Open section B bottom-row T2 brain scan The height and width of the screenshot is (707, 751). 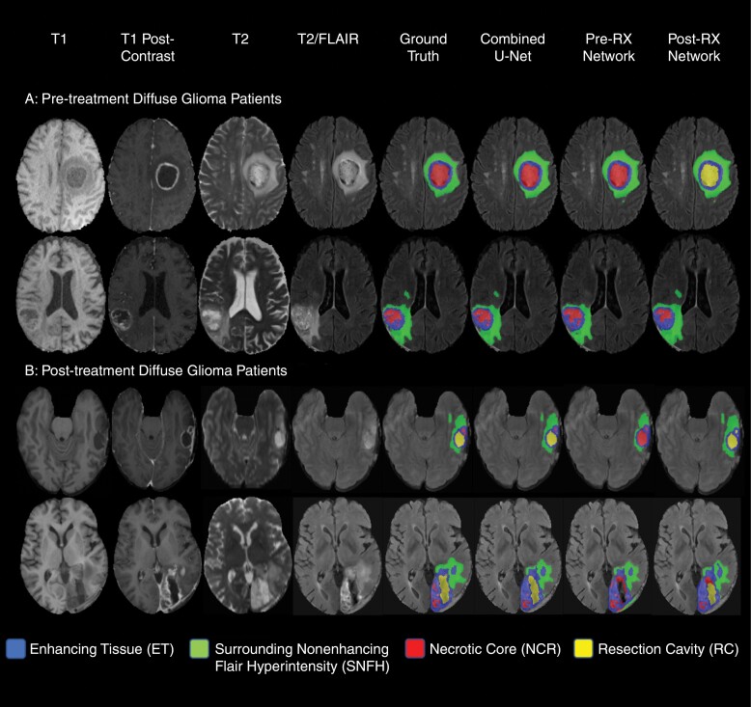coord(248,556)
